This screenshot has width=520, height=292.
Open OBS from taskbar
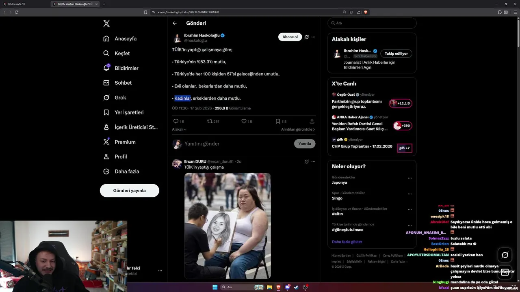[x=305, y=287]
